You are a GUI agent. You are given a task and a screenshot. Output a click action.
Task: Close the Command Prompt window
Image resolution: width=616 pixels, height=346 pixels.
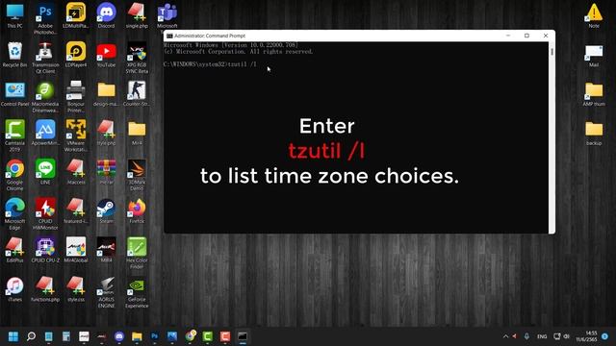[546, 36]
